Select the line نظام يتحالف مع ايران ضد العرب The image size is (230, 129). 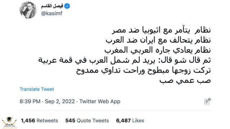(158, 40)
